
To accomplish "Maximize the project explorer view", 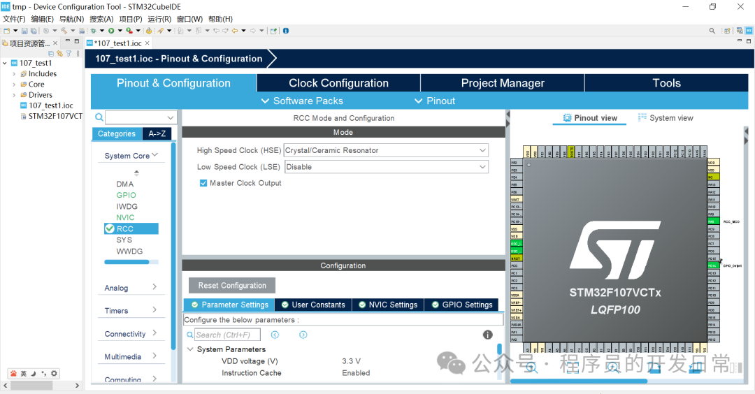I will [x=77, y=41].
